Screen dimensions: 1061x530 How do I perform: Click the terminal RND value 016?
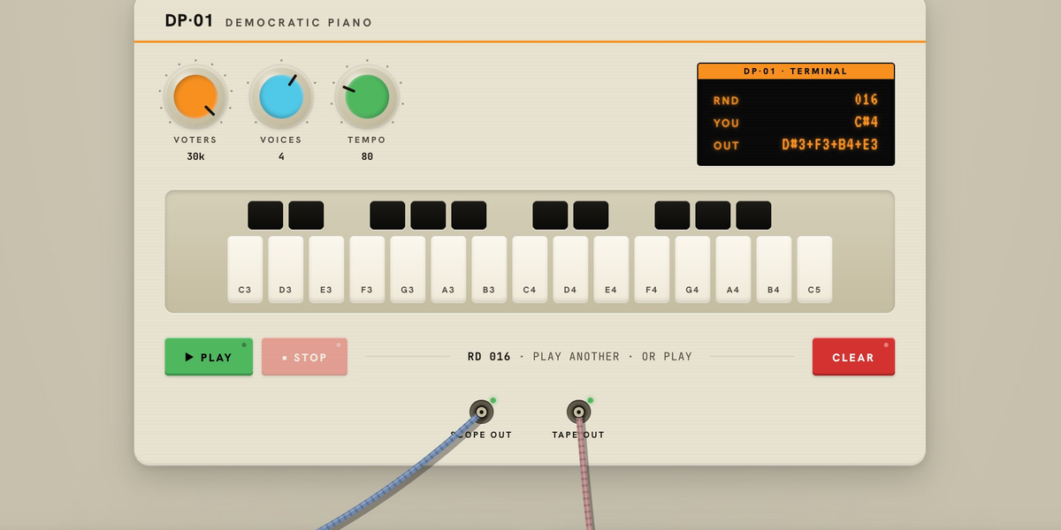tap(866, 100)
